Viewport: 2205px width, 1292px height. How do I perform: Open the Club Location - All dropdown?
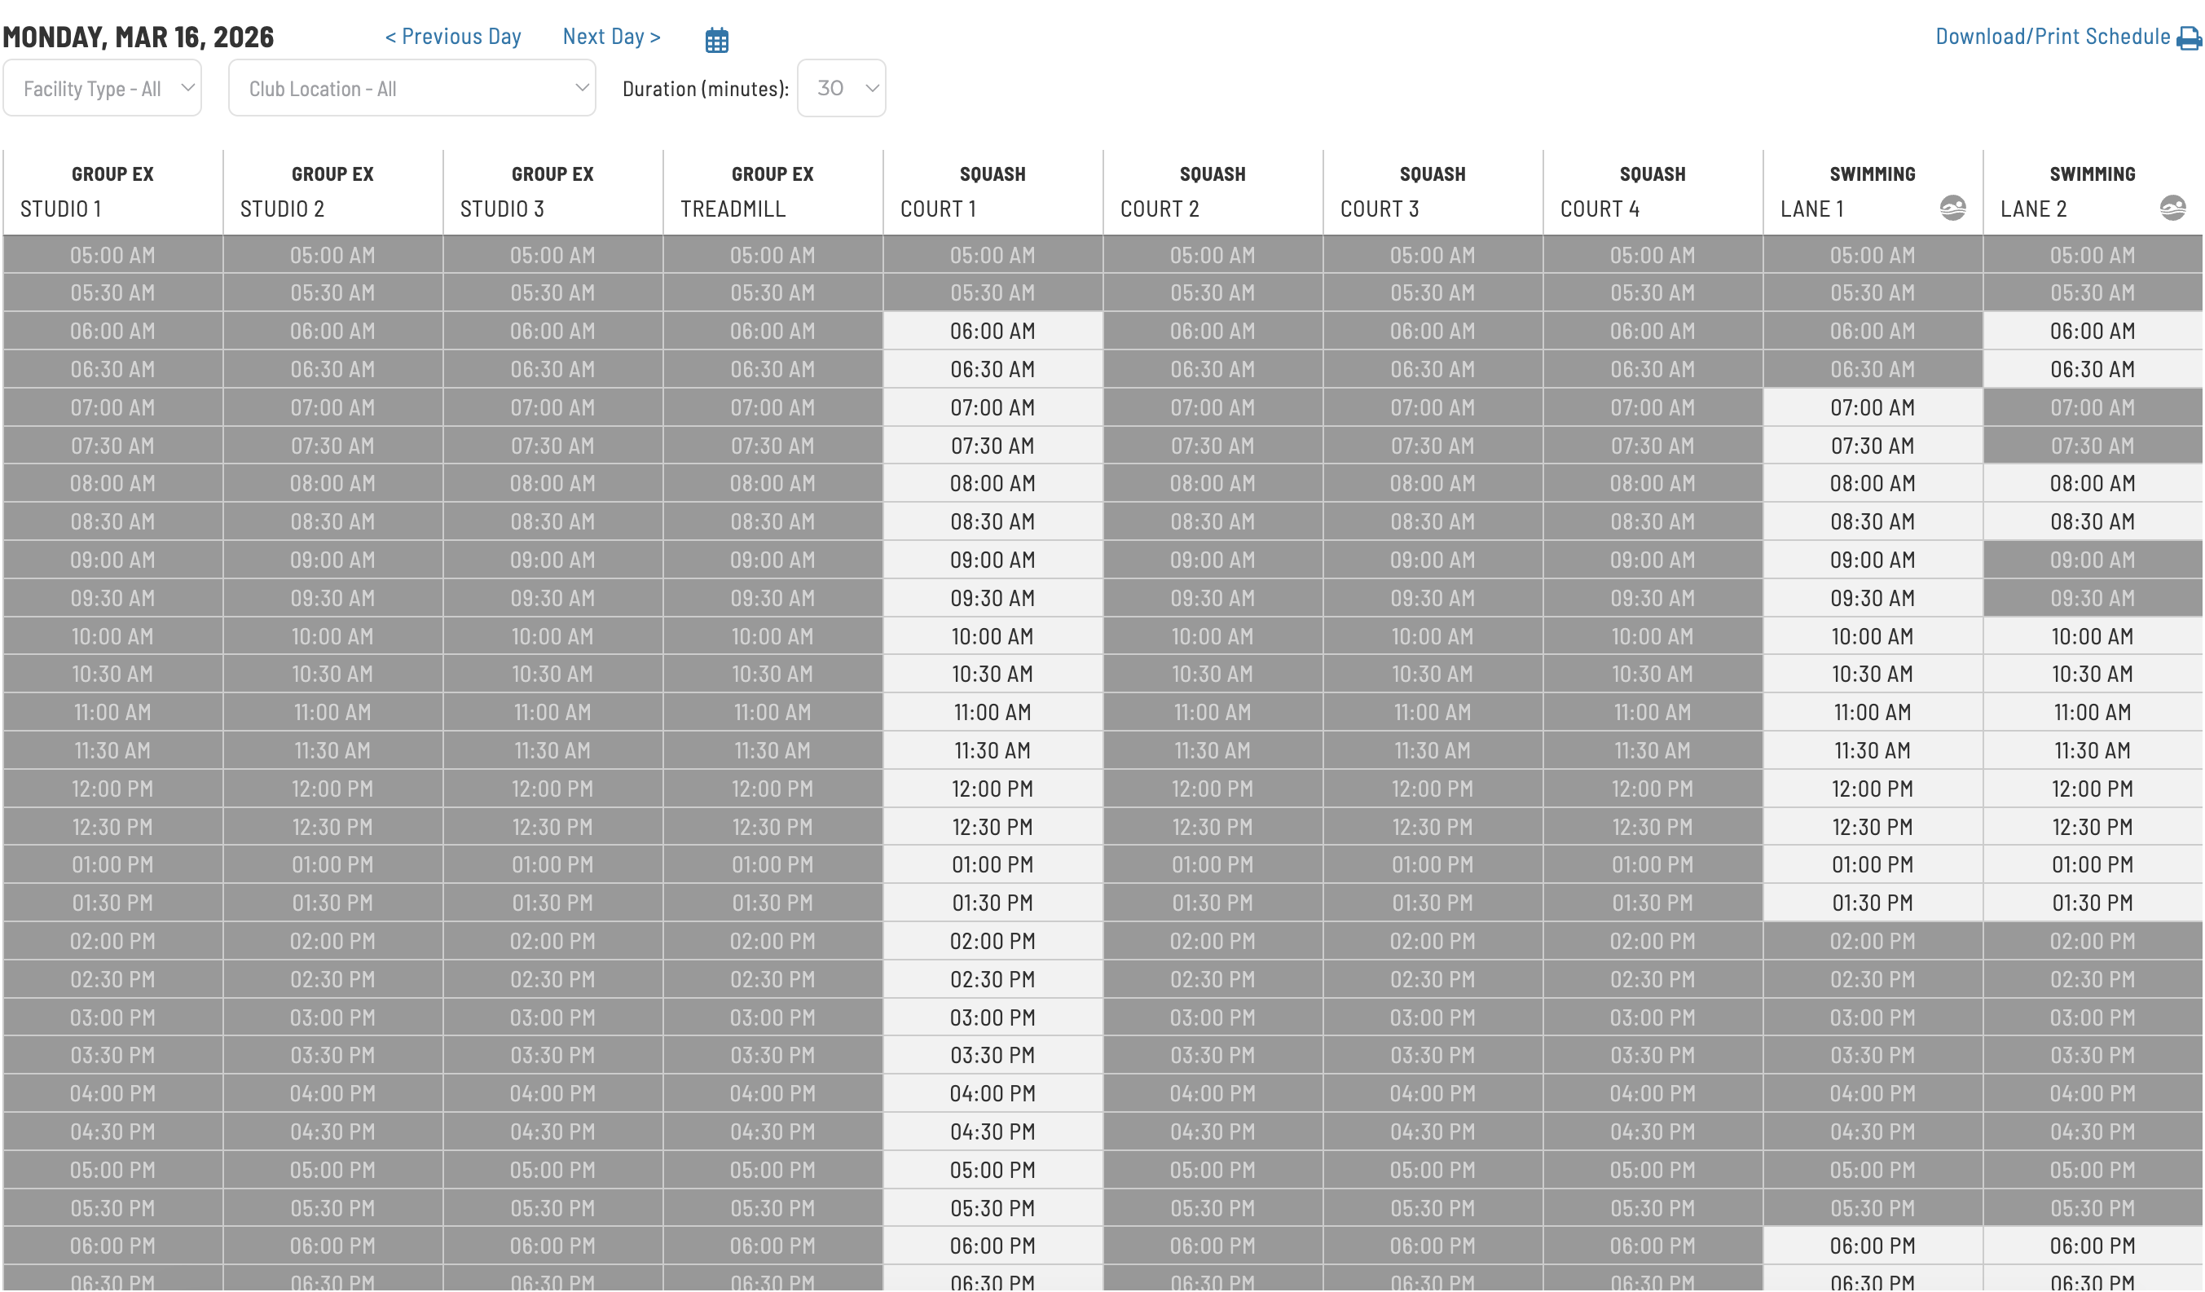(412, 87)
